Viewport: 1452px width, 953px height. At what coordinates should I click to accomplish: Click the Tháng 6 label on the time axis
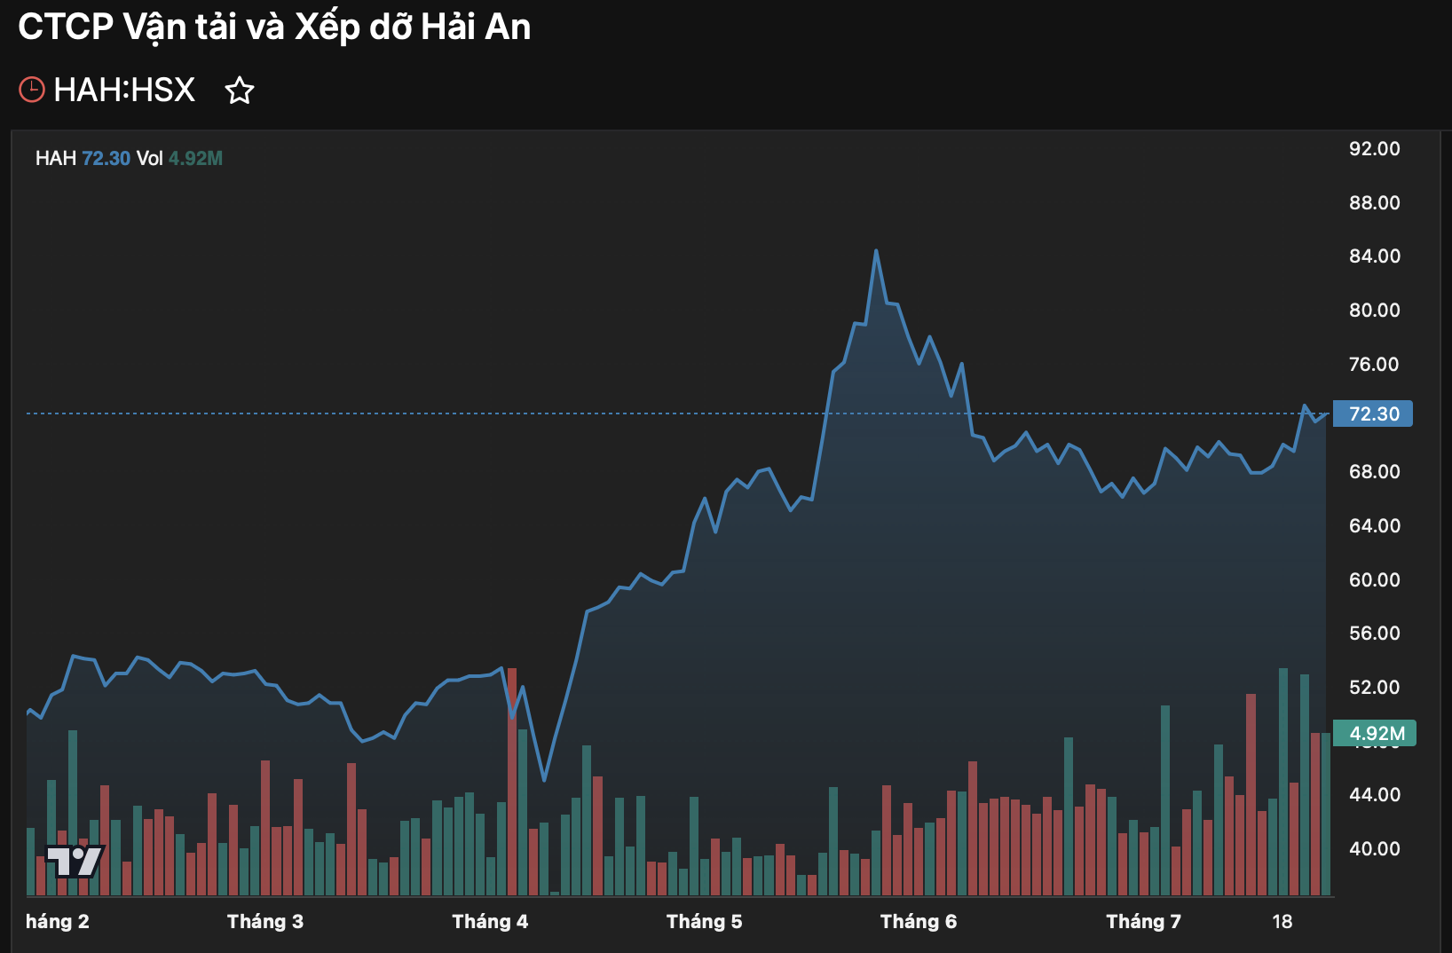coord(919,922)
